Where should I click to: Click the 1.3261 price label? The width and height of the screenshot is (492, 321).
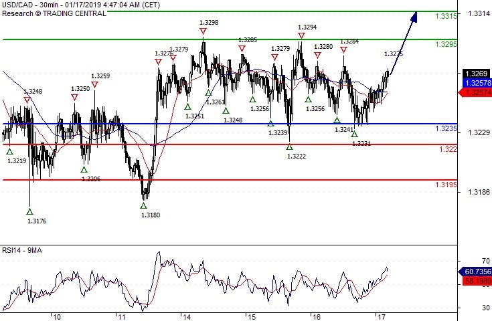[x=216, y=102]
